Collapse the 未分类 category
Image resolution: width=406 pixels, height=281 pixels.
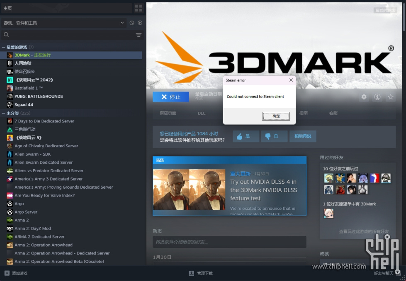click(x=4, y=113)
